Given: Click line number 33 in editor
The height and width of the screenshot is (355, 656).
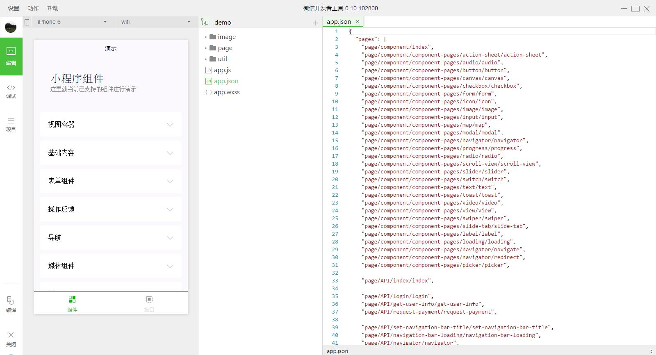Looking at the screenshot, I should (335, 281).
